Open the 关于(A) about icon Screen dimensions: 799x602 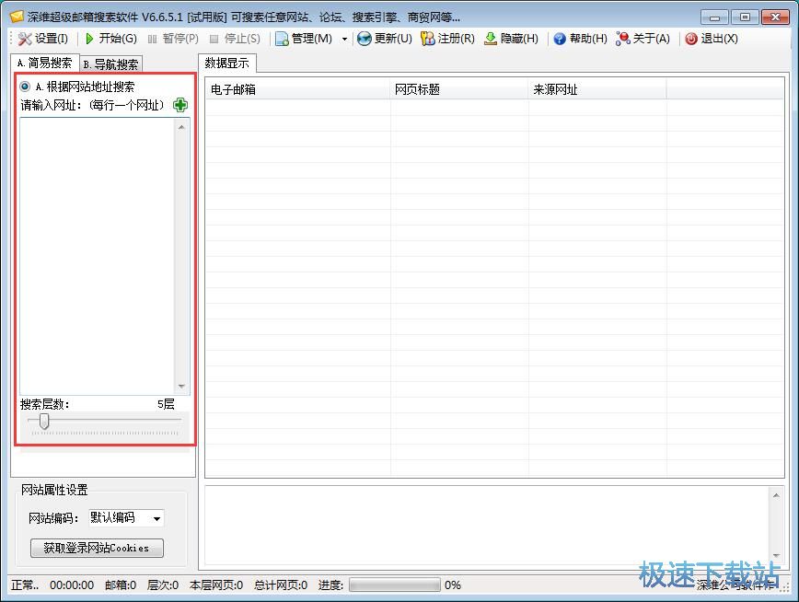coord(622,39)
